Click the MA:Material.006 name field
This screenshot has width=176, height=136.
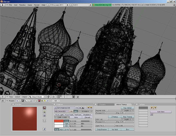(66, 108)
